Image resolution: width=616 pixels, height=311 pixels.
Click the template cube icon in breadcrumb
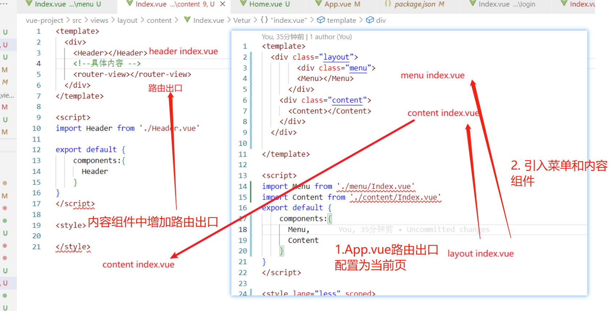tap(321, 20)
